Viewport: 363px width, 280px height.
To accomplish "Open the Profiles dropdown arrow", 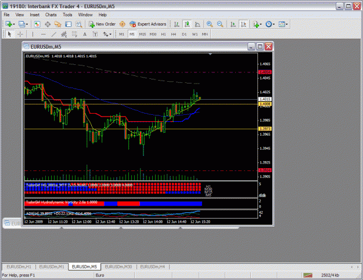I will tap(27, 24).
